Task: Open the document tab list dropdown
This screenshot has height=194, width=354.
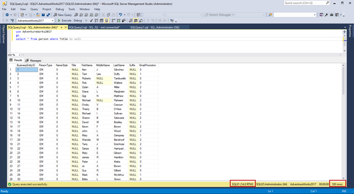Action: click(x=345, y=28)
